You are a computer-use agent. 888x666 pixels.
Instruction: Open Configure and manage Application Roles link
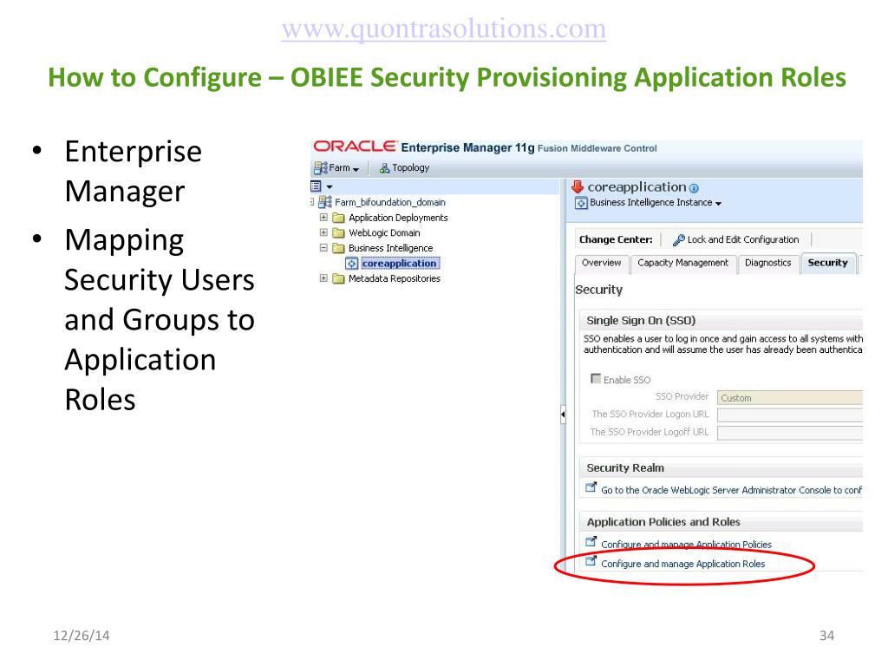682,564
